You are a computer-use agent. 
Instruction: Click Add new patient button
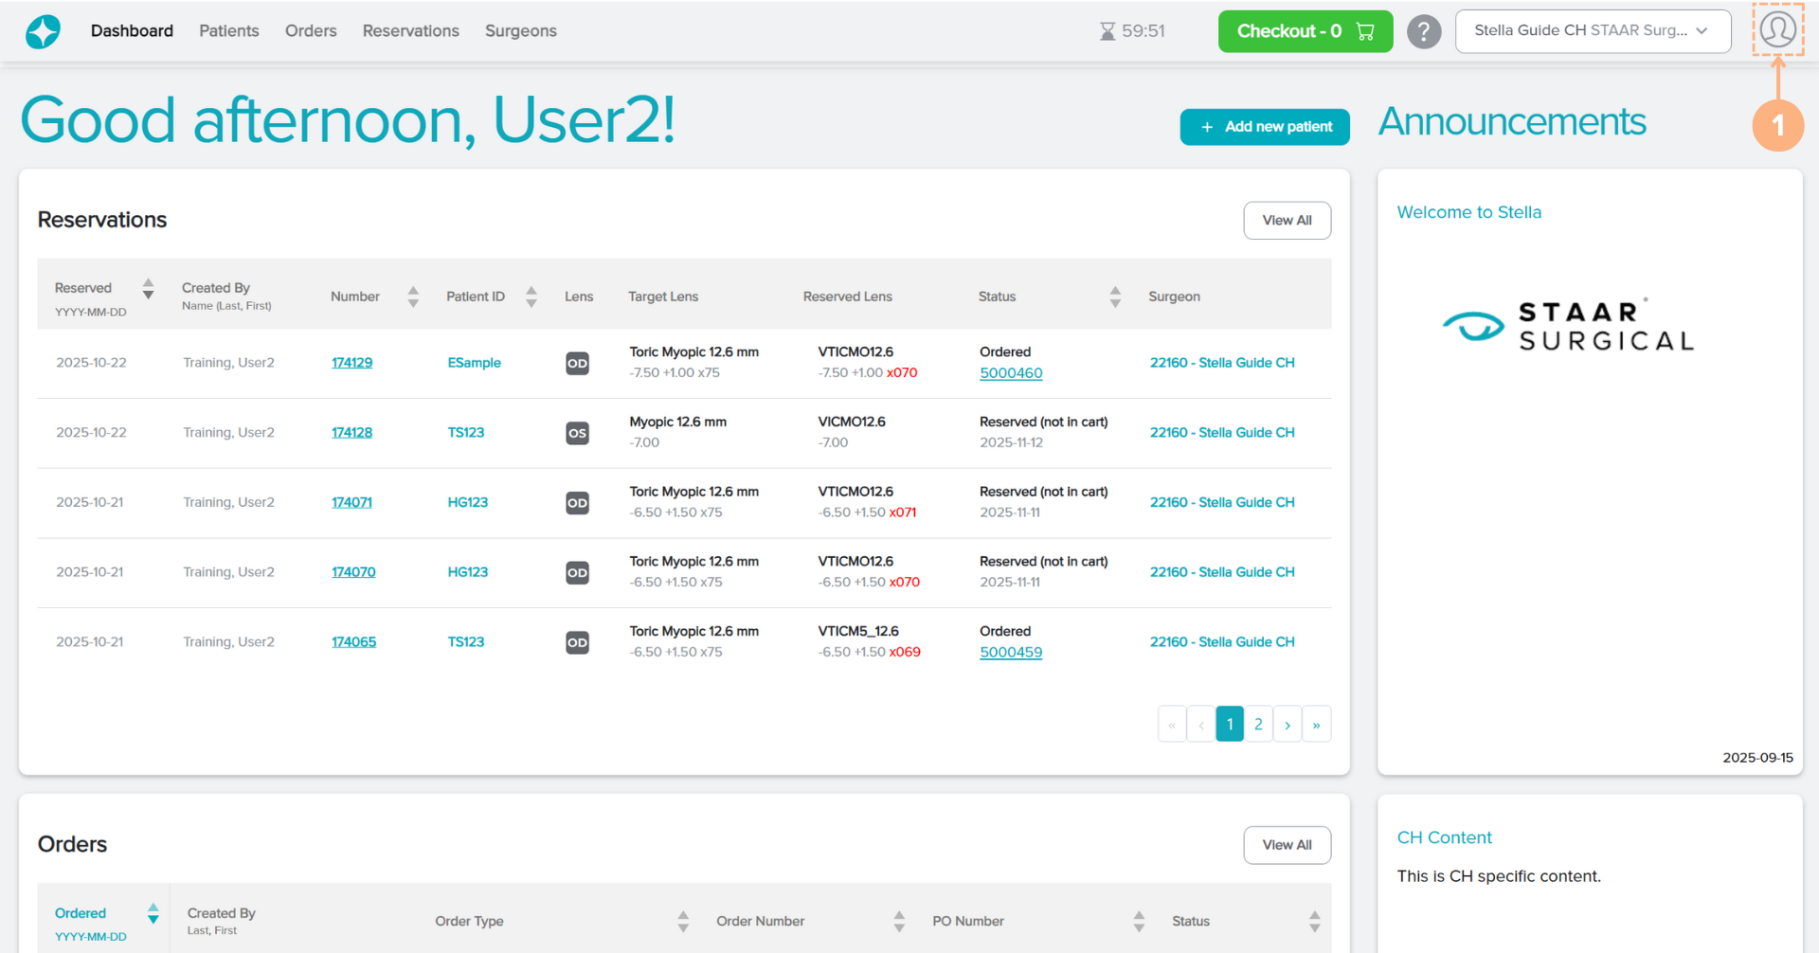click(1264, 127)
